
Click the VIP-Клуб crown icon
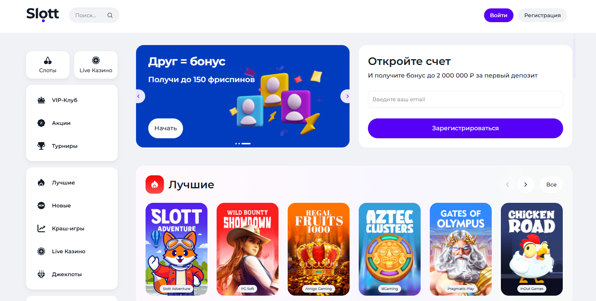point(41,100)
